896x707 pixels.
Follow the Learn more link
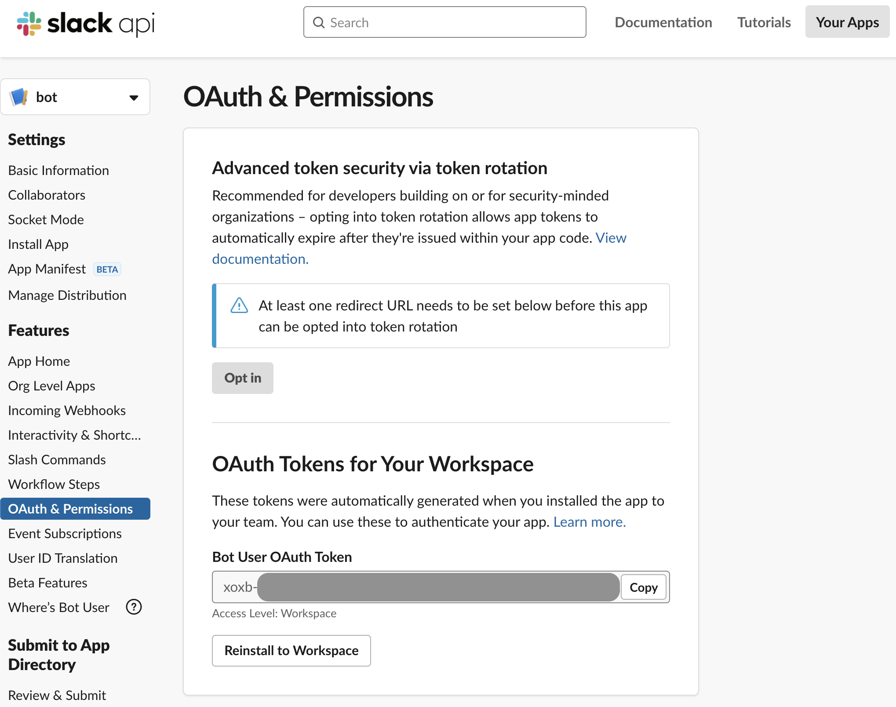tap(590, 521)
